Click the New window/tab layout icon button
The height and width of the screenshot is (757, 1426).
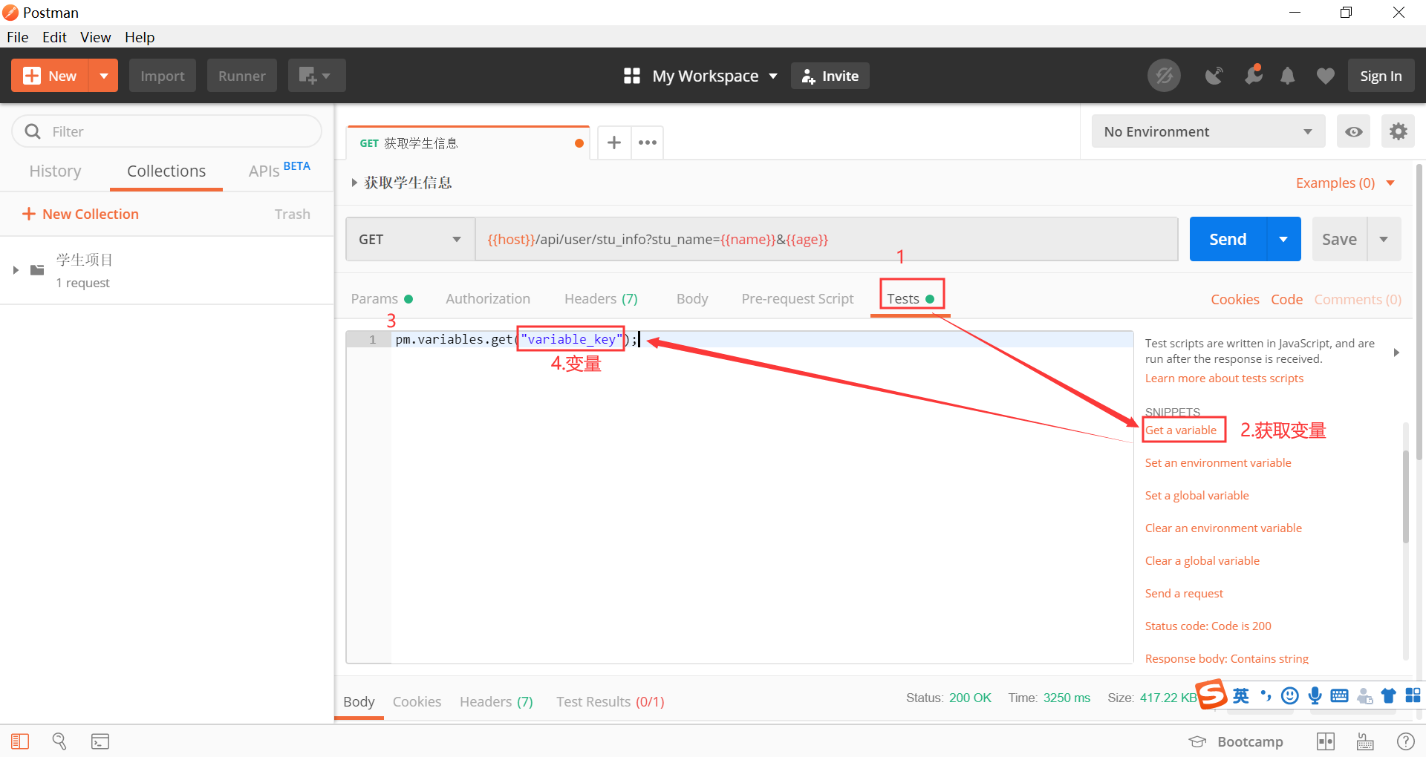pyautogui.click(x=316, y=76)
